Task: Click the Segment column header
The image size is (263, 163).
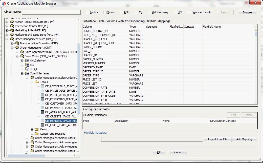Action: pyautogui.click(x=157, y=27)
